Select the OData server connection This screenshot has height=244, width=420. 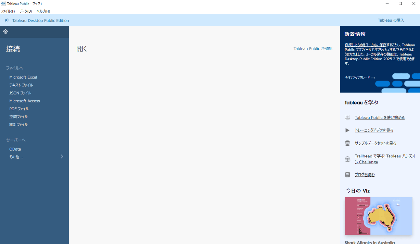click(x=15, y=149)
